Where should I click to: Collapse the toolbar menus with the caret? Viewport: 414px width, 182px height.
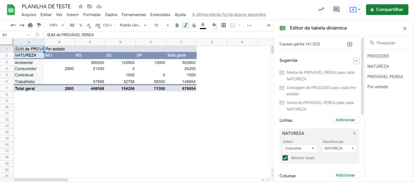[x=268, y=25]
